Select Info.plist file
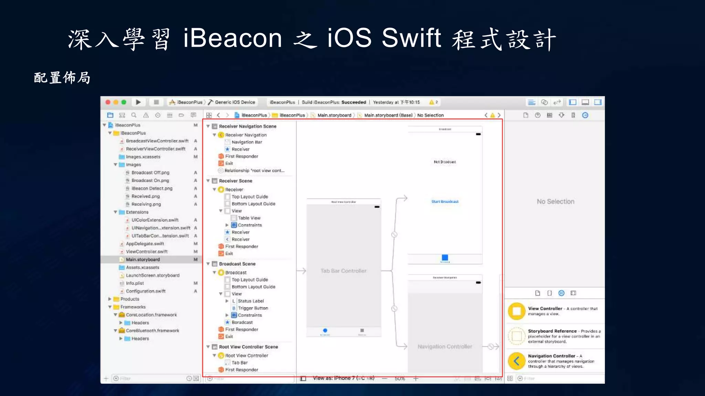The image size is (705, 396). (x=135, y=283)
